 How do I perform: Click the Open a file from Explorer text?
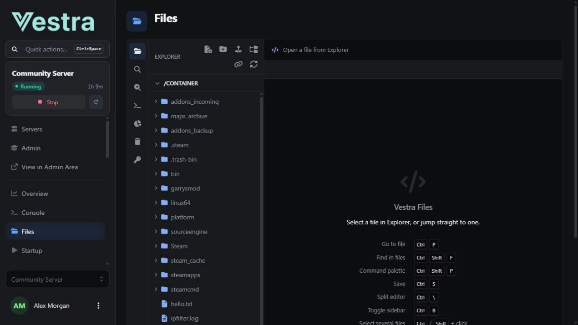coord(316,50)
